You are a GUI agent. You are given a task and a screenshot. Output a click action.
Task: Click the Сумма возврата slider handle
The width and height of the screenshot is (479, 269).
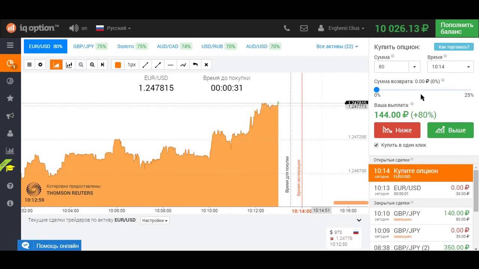pyautogui.click(x=377, y=90)
